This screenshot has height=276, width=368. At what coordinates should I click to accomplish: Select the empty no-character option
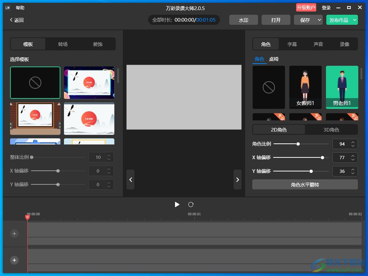pos(268,87)
